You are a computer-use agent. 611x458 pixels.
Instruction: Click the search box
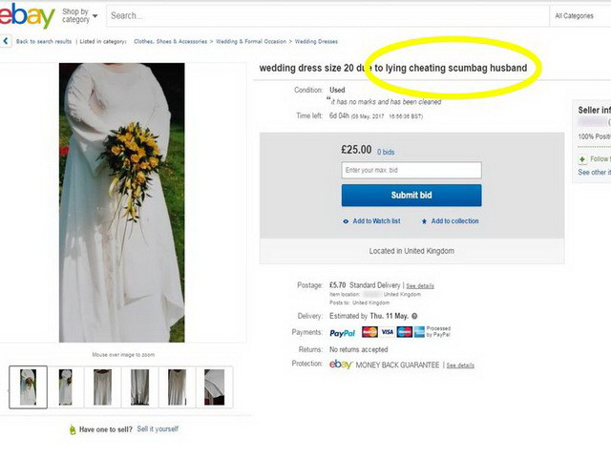pos(325,16)
